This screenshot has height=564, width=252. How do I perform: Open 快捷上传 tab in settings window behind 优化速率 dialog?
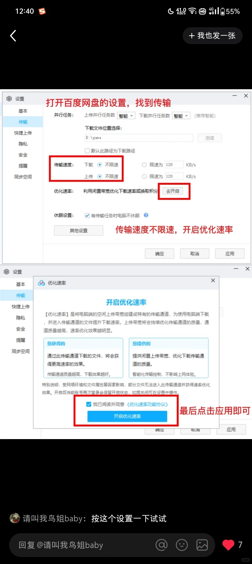pos(21,306)
